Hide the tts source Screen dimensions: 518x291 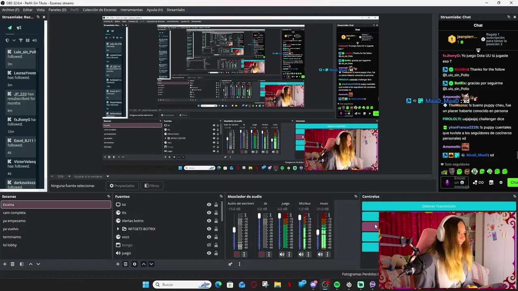click(x=209, y=213)
